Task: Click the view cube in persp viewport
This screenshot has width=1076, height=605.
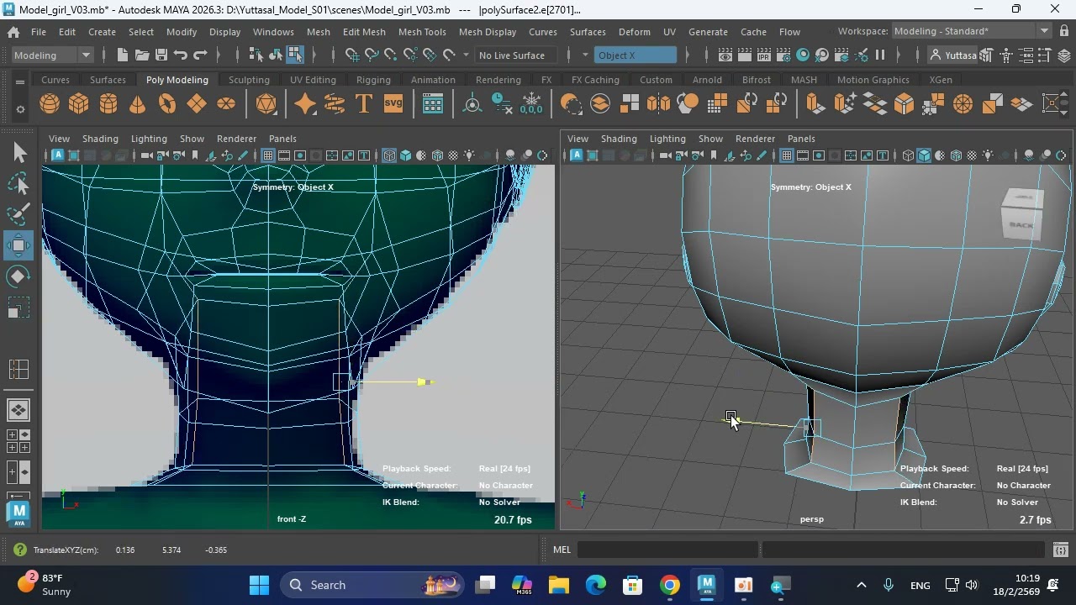Action: pos(1022,214)
